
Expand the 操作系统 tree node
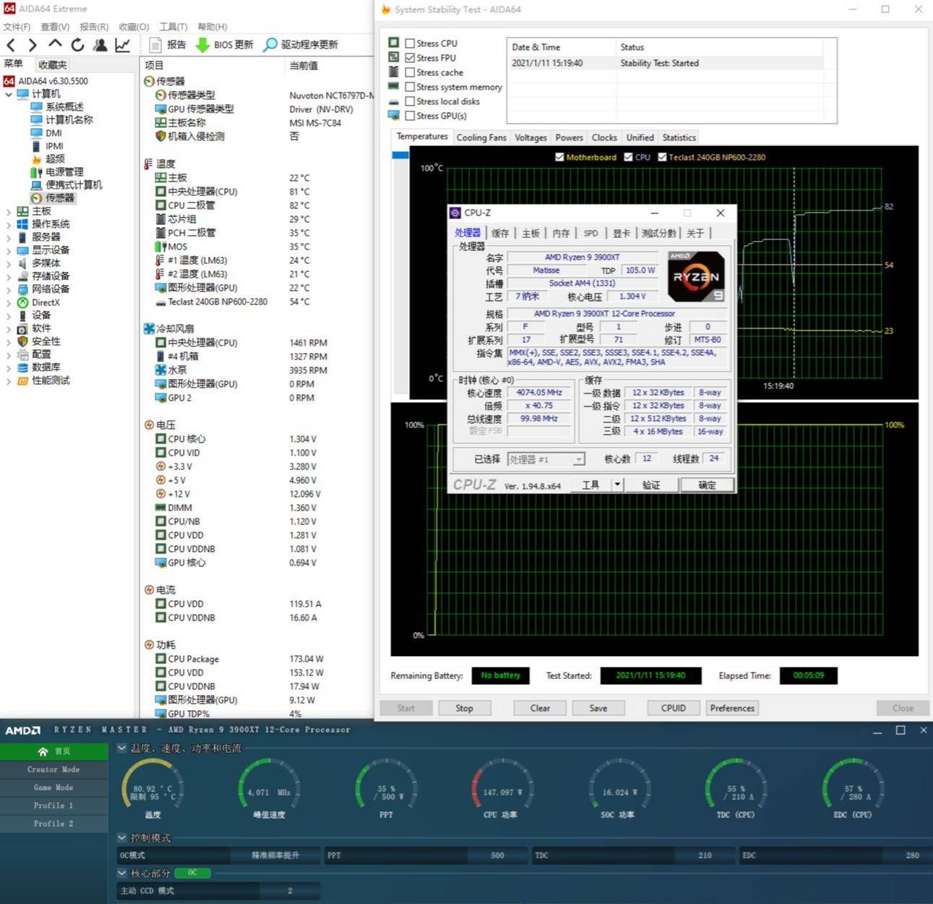click(9, 224)
